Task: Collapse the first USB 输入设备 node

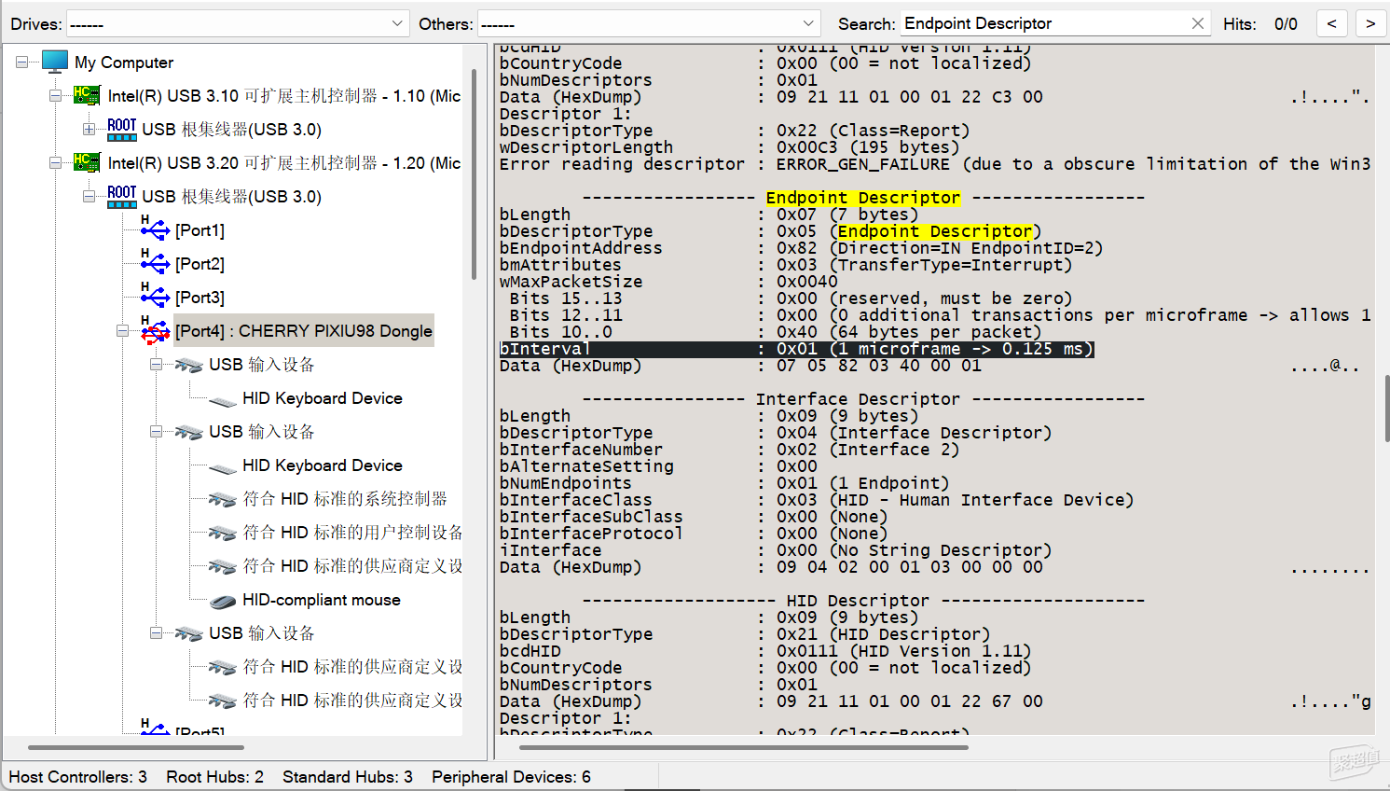Action: point(156,365)
